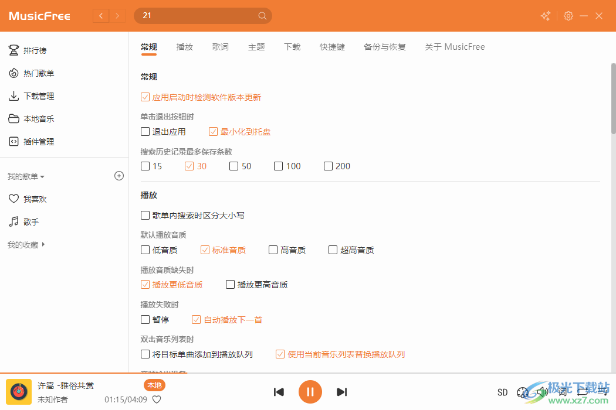
Task: Toggle 标准音质 default quality
Action: pos(223,250)
